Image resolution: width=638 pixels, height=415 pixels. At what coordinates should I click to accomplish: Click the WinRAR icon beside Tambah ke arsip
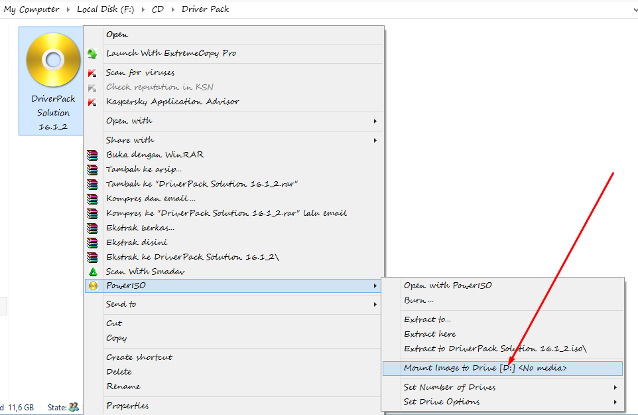click(x=92, y=170)
